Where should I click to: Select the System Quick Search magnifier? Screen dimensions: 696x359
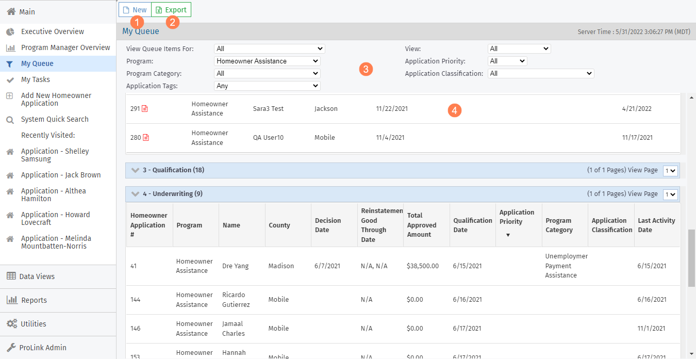[x=10, y=120]
